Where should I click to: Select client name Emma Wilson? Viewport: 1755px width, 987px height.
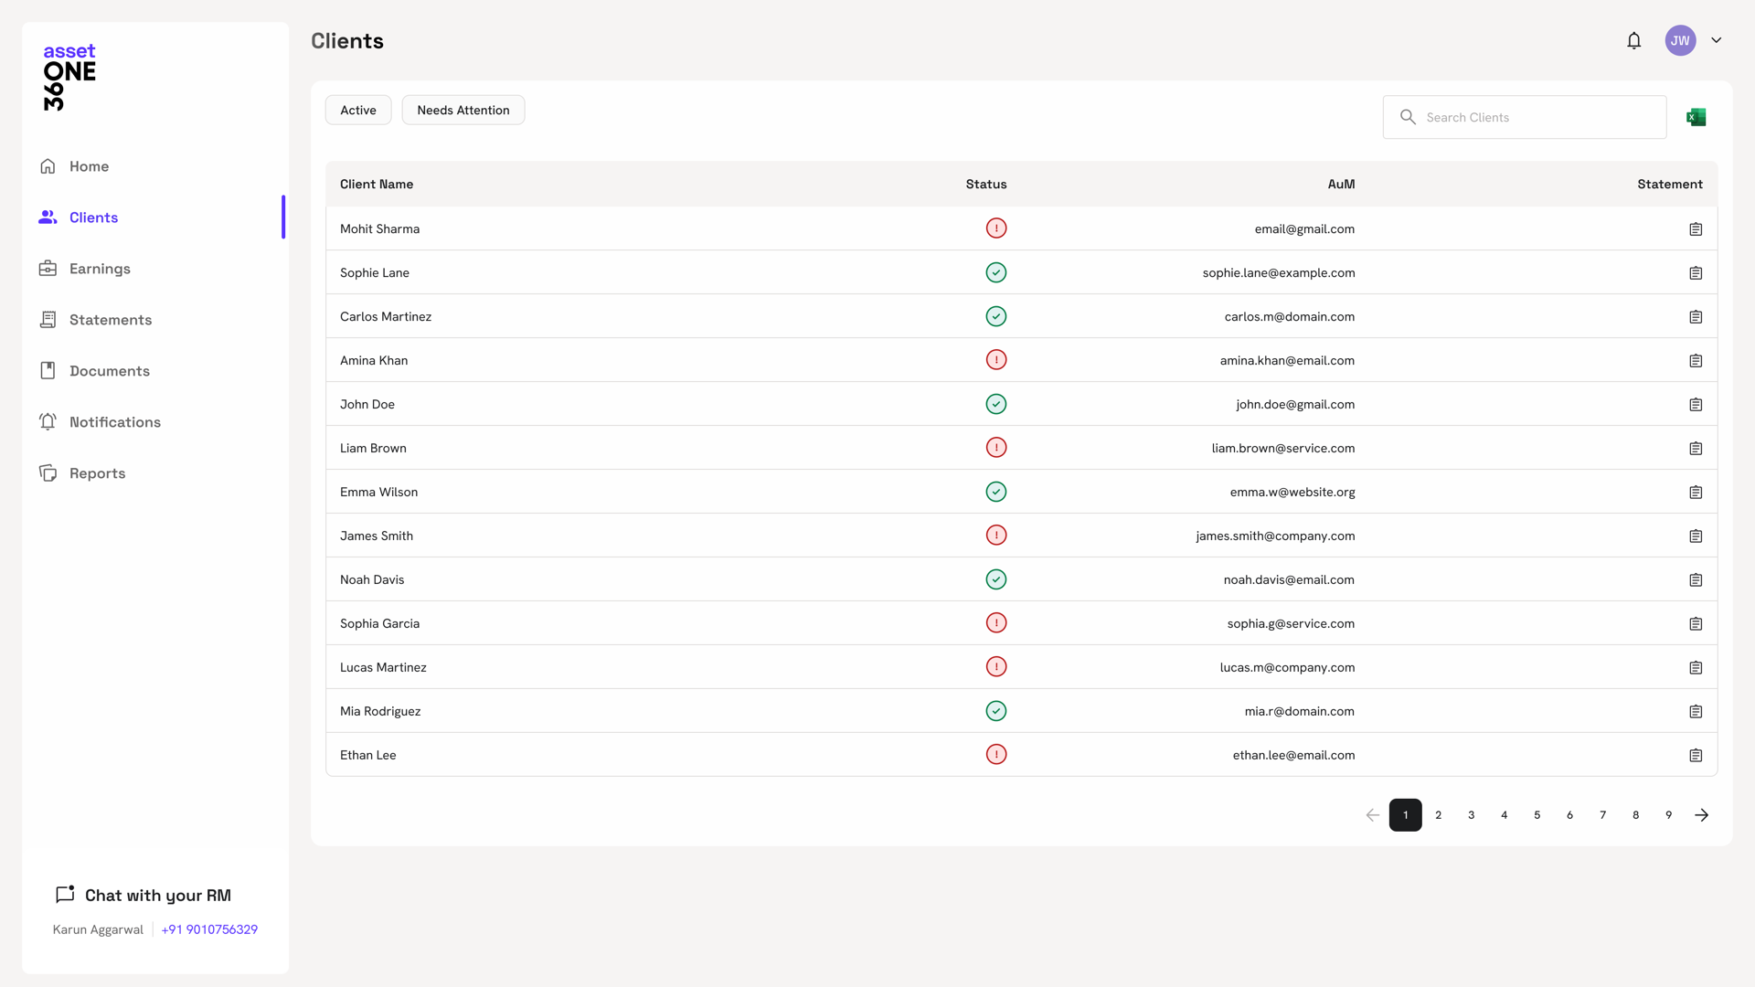pyautogui.click(x=378, y=492)
